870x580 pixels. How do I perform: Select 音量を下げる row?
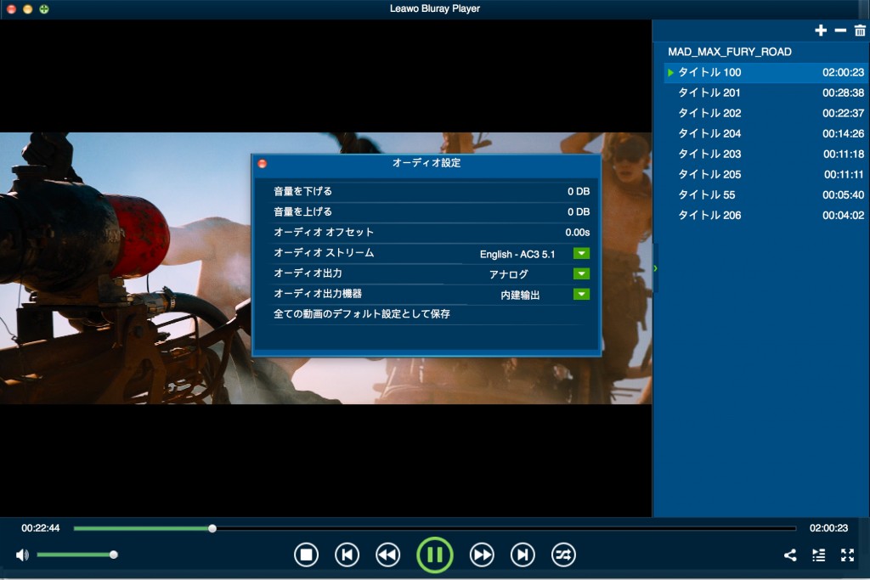(427, 191)
